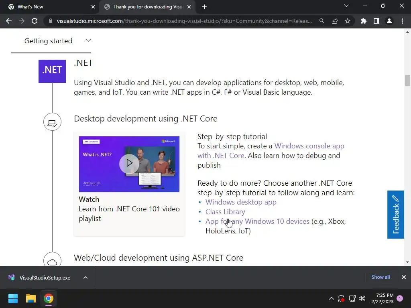Click the scrollbar up arrow
This screenshot has width=411, height=308.
pyautogui.click(x=407, y=32)
